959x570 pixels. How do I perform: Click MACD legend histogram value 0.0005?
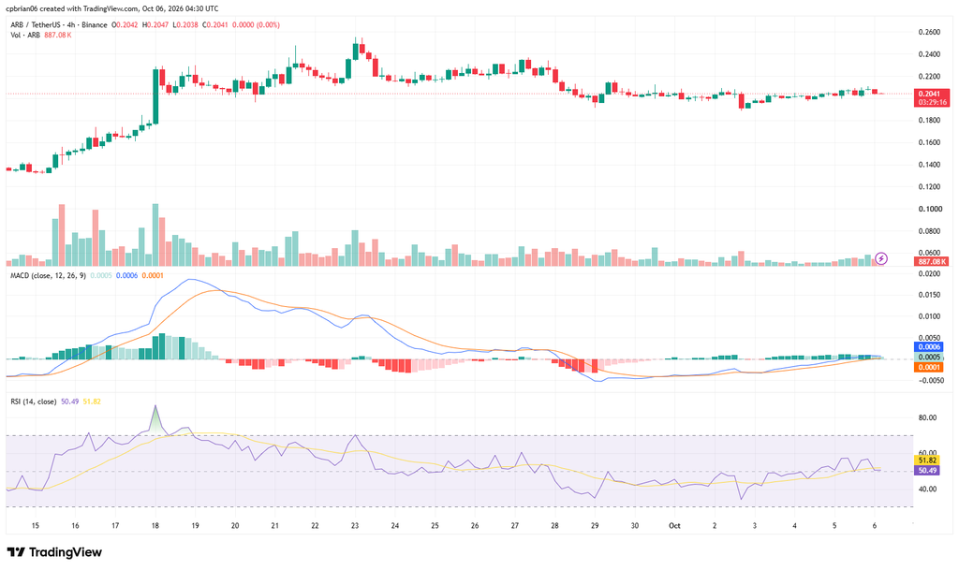pos(101,275)
